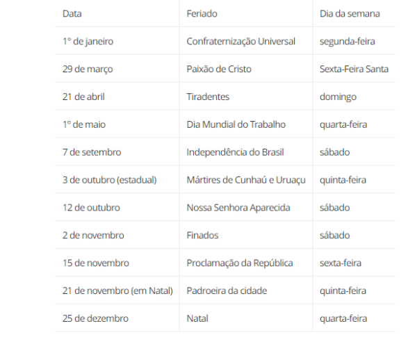Click the 'Independência do Brasil' holiday cell
417x344 pixels.
(x=235, y=152)
